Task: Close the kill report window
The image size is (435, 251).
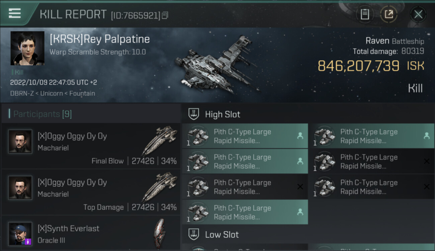Action: [418, 14]
